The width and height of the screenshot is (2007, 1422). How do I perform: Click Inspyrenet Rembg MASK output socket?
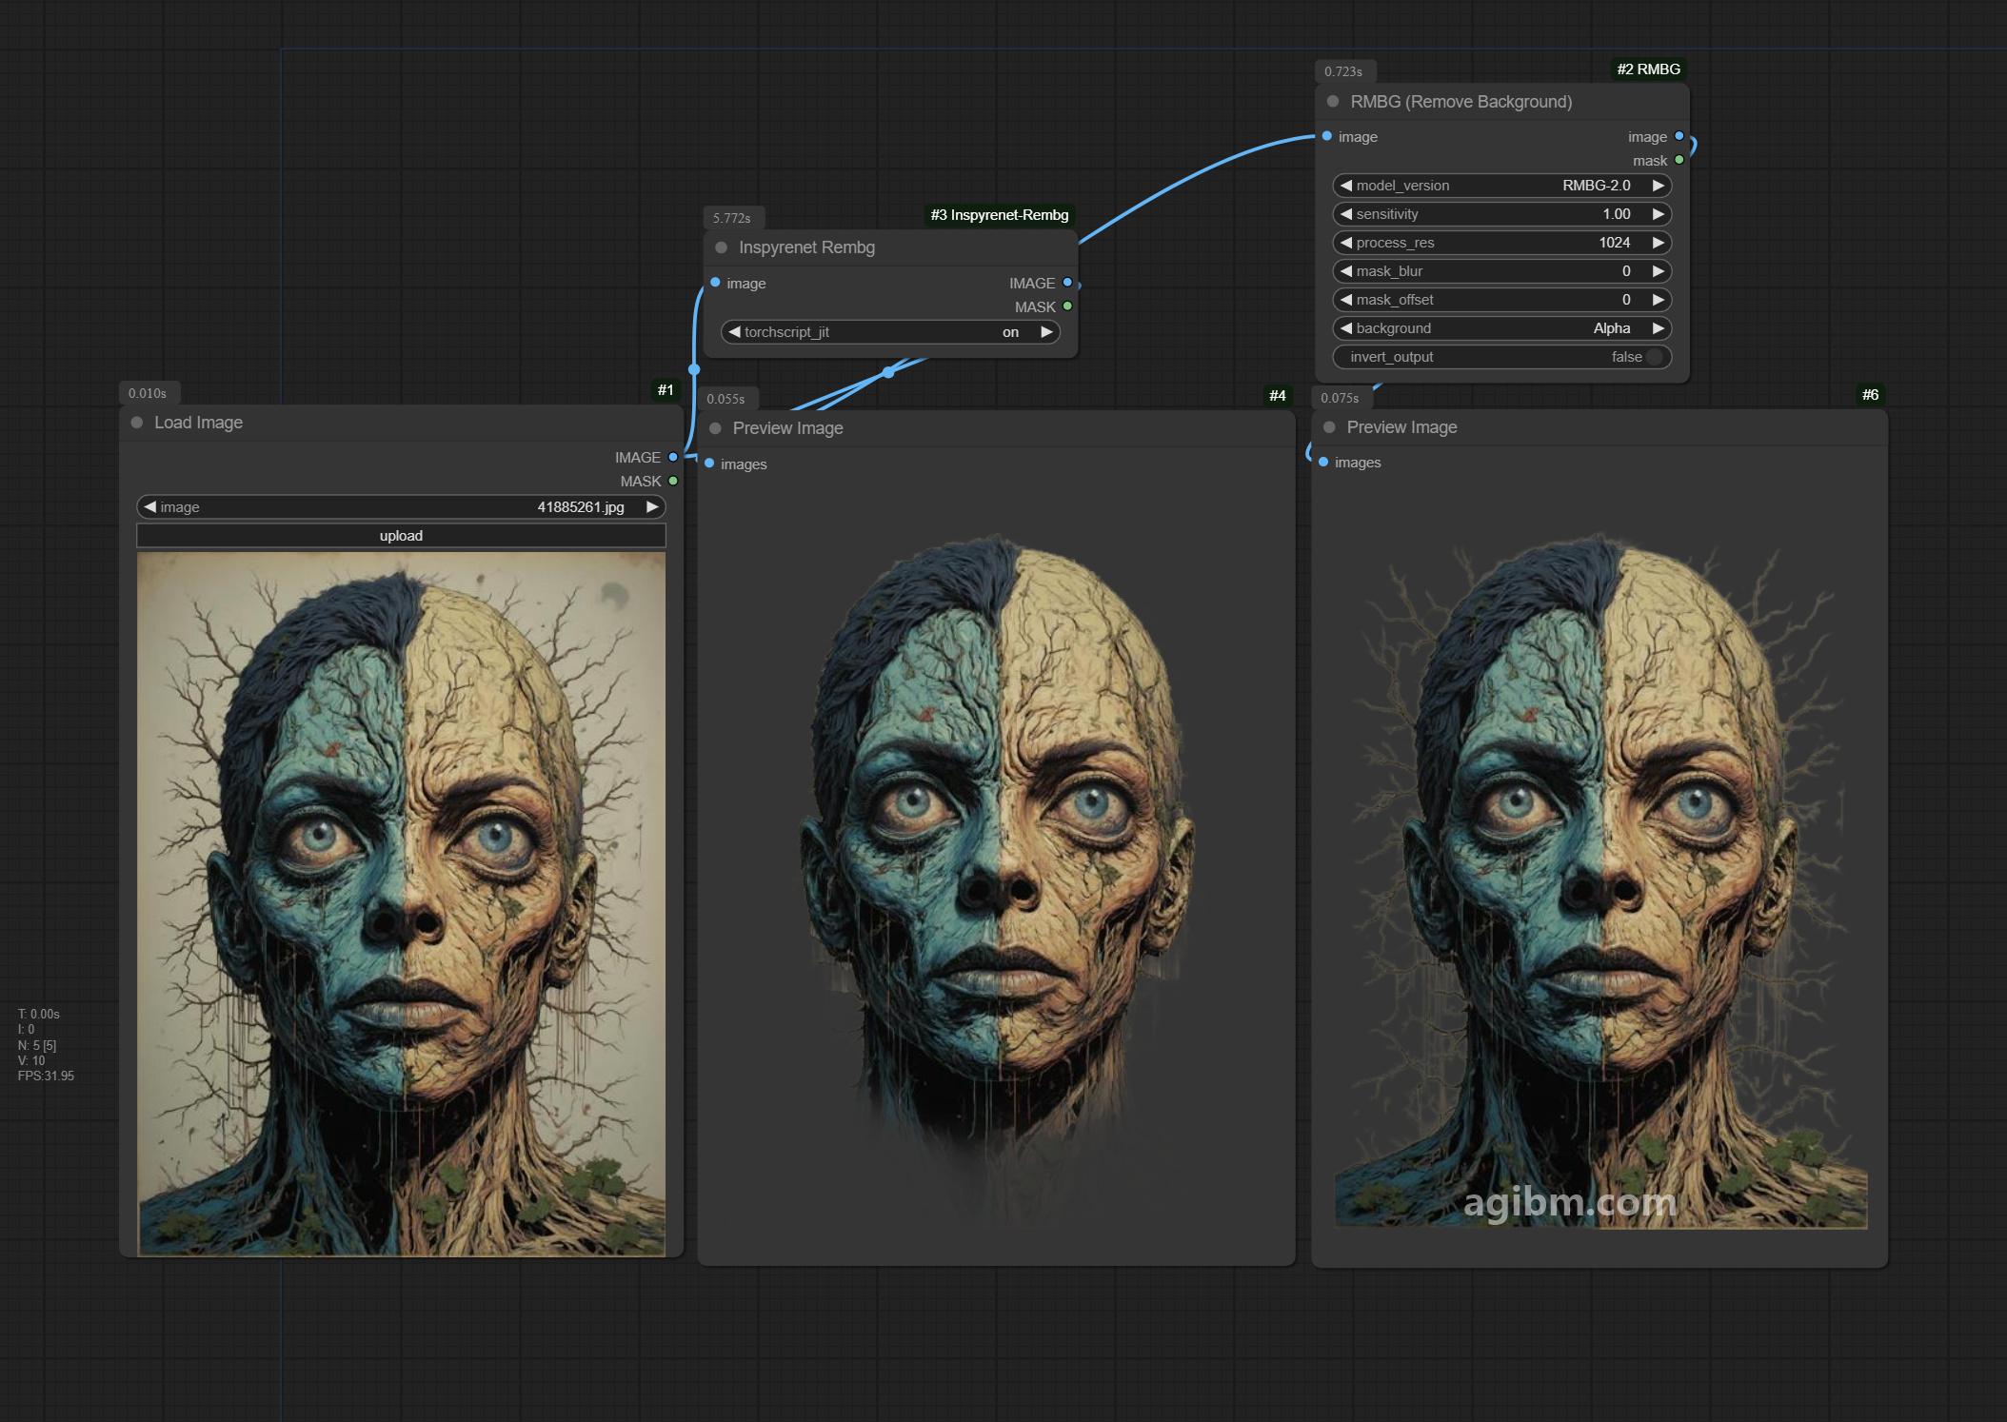tap(1067, 306)
